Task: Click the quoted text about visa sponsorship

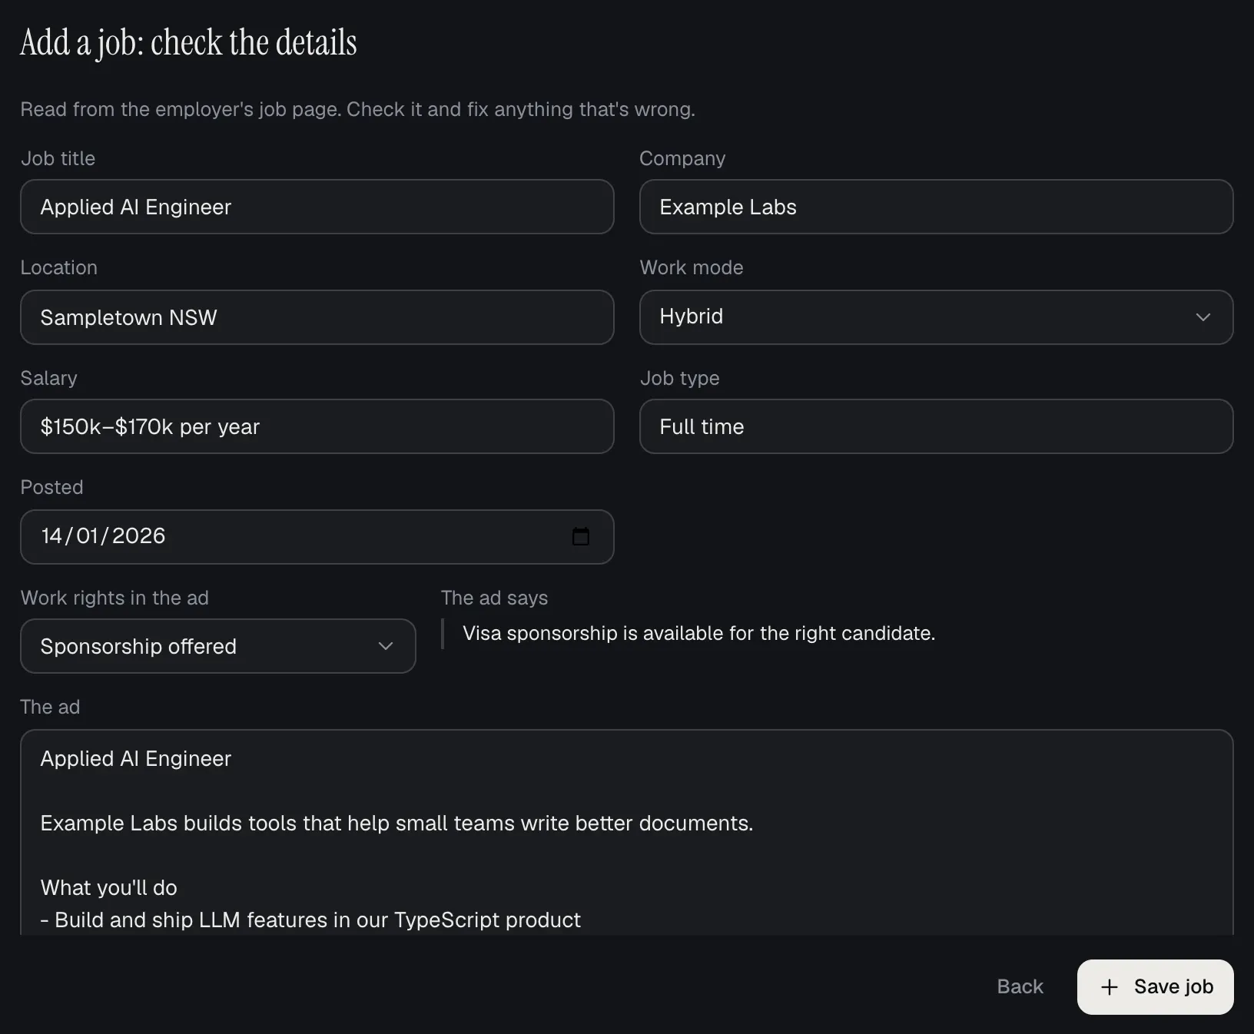Action: point(698,634)
